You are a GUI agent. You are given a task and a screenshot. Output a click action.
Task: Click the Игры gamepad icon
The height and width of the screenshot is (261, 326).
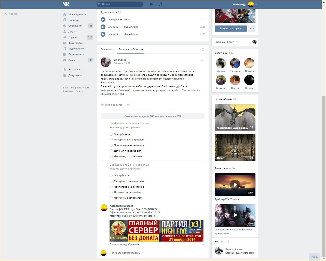[x=65, y=60]
